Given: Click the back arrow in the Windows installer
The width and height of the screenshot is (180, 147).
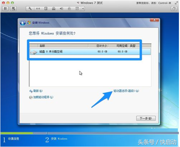Looking at the screenshot, I should click(x=23, y=23).
